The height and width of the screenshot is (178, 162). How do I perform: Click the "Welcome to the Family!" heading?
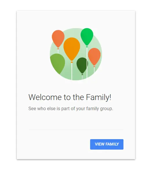[x=70, y=97]
